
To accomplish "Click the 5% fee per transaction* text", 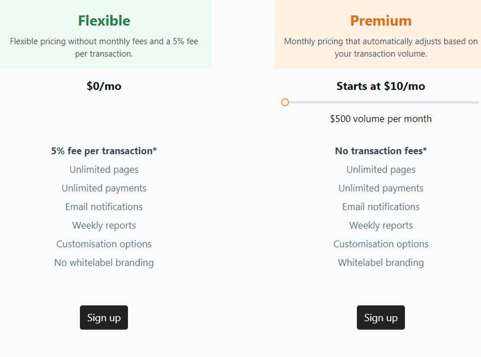I will point(104,151).
